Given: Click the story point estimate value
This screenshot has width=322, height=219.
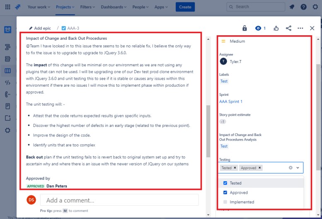Looking at the screenshot, I should [223, 122].
